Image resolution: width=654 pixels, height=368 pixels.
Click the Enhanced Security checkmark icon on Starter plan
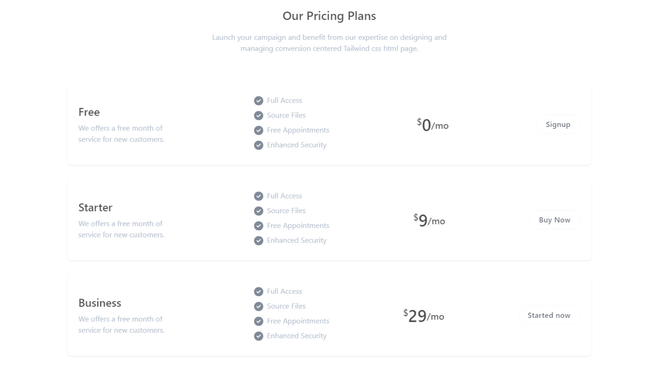[259, 240]
